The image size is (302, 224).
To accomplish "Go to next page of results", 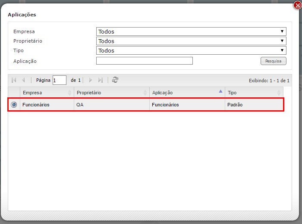I will [90, 80].
